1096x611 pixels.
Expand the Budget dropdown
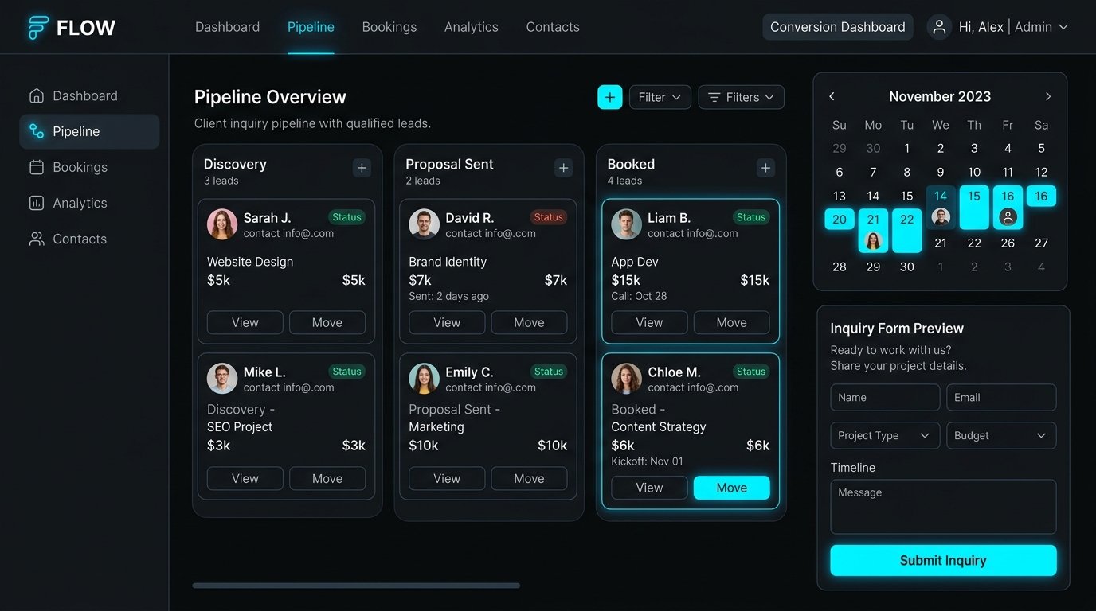[1001, 435]
